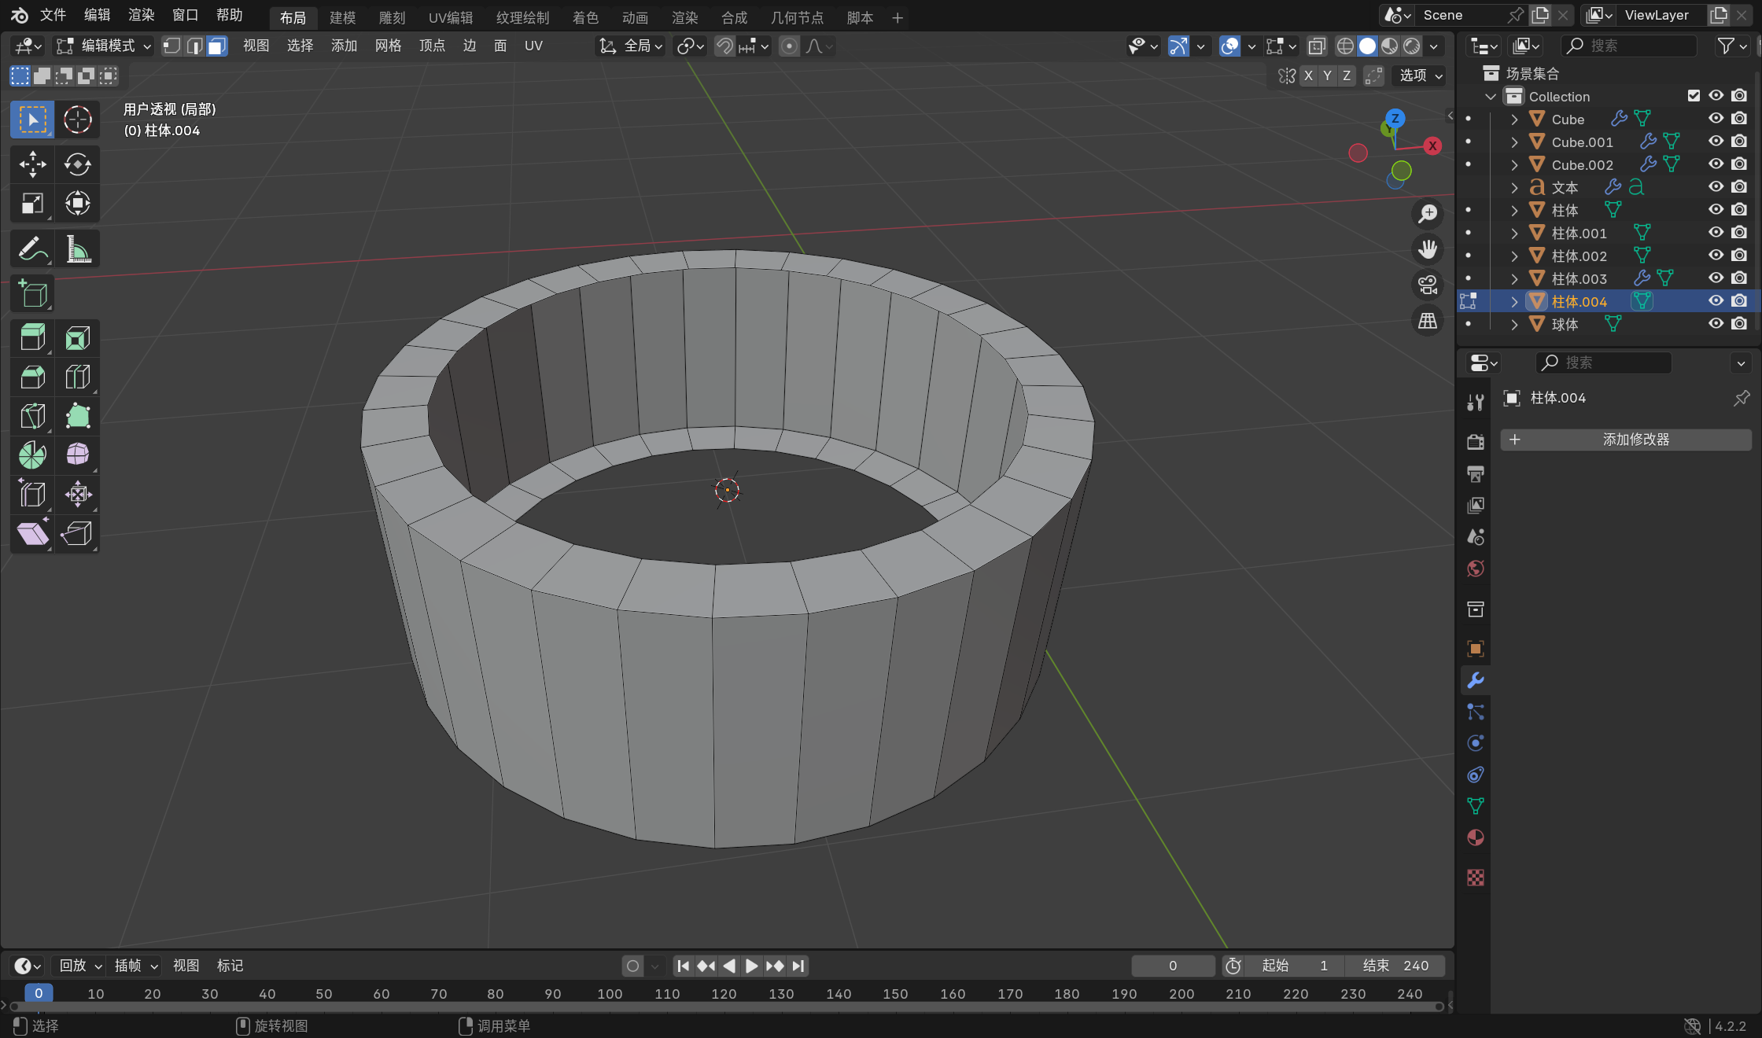This screenshot has width=1762, height=1038.
Task: Select the Knife tool
Action: tap(32, 416)
